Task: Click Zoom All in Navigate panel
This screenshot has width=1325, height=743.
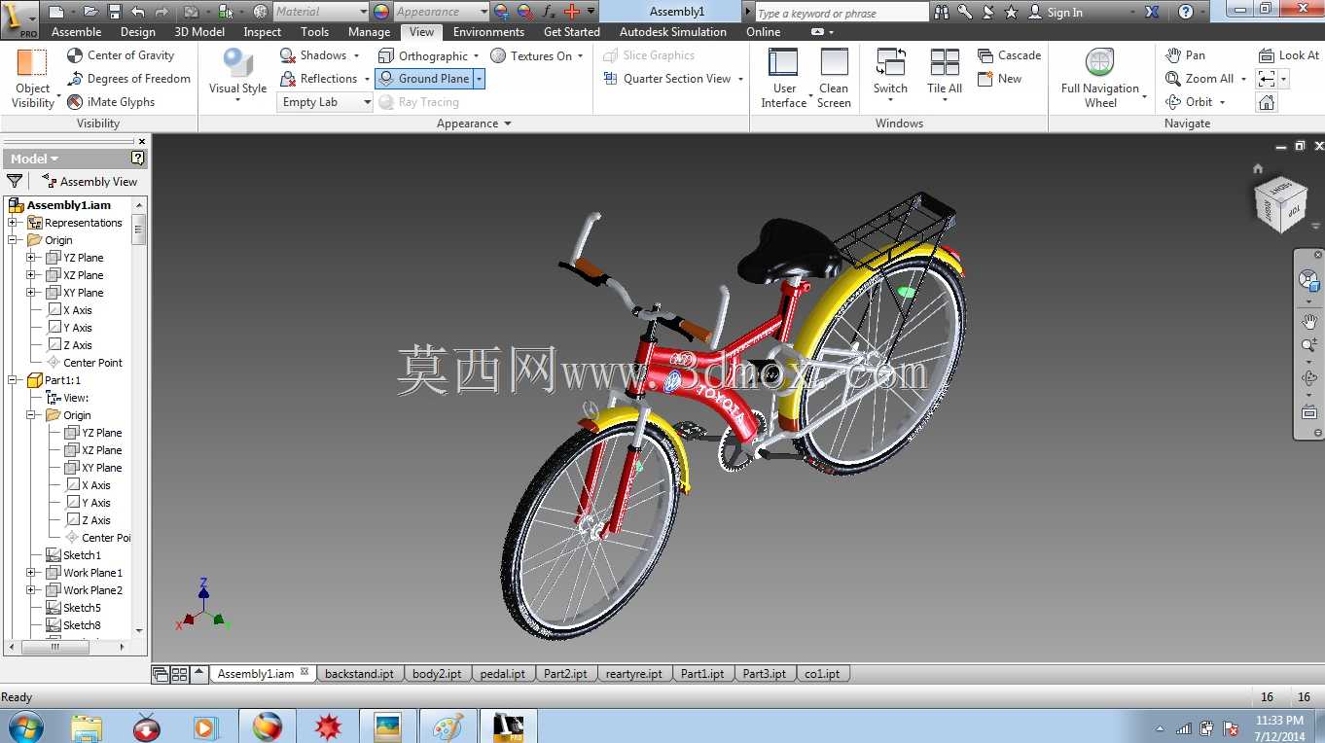Action: [1200, 79]
